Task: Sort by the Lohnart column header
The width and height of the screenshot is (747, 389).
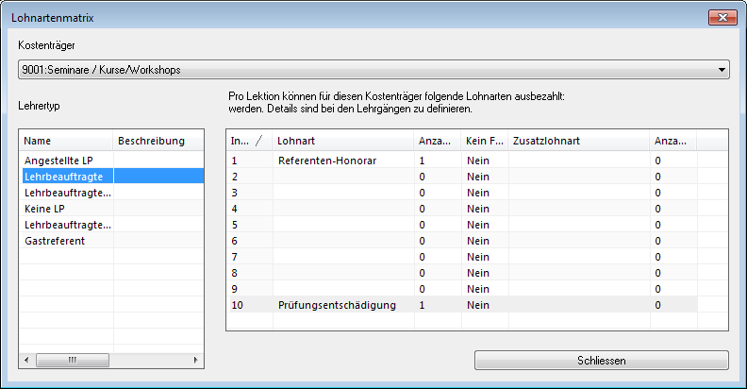Action: [343, 140]
